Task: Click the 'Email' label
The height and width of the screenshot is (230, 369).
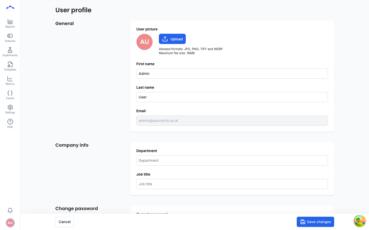Action: pyautogui.click(x=141, y=111)
